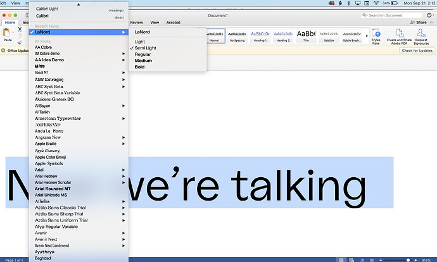Screen dimensions: 437x262
Task: Click the Bluetooth icon in menu bar
Action: click(x=349, y=3)
